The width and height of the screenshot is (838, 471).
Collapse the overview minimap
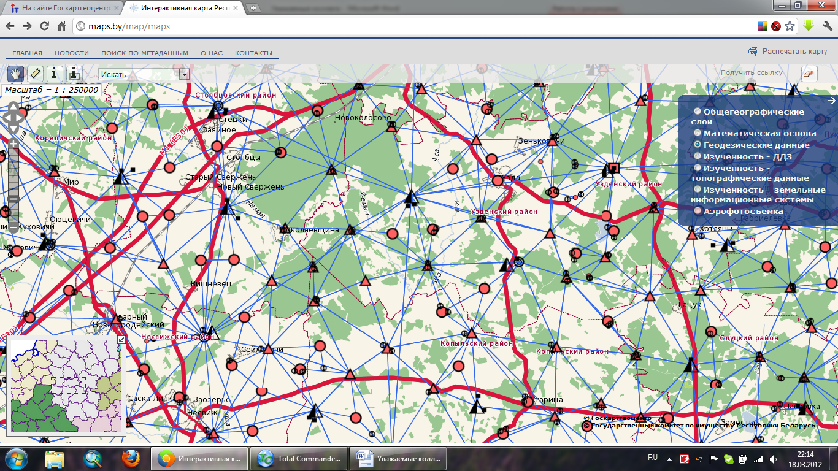click(121, 340)
